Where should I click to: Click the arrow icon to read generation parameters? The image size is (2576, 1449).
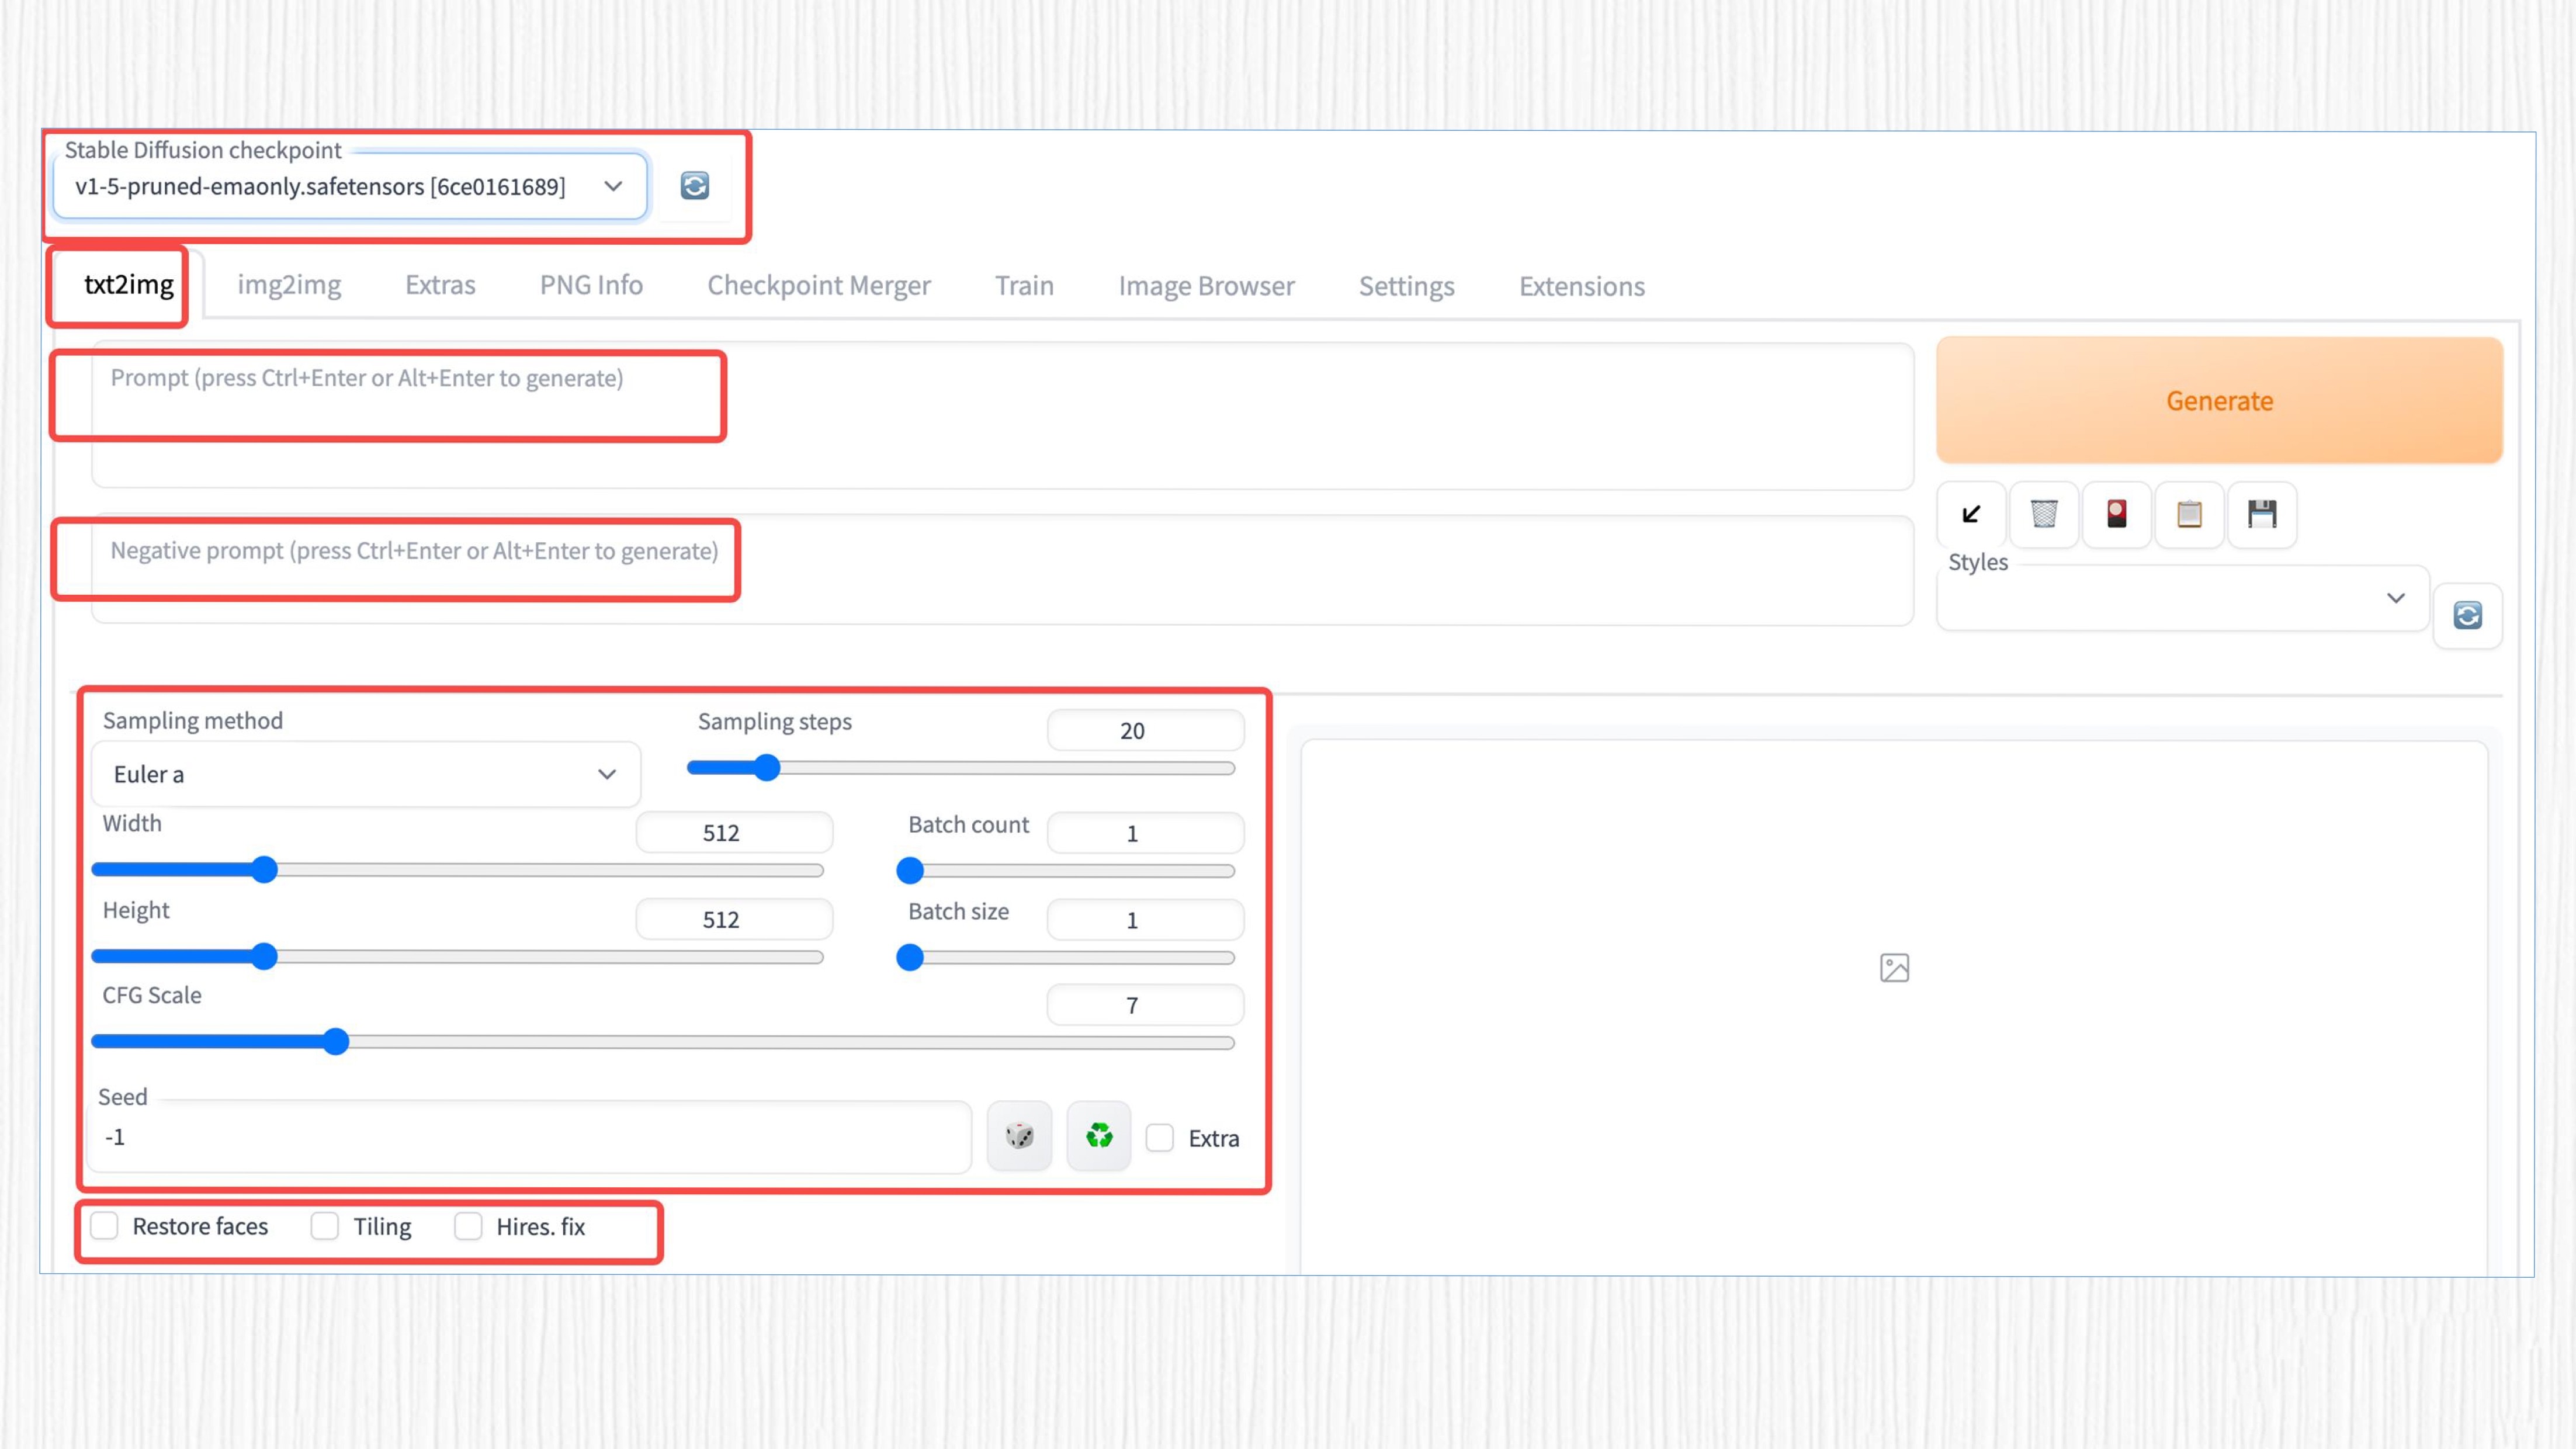[x=1971, y=514]
